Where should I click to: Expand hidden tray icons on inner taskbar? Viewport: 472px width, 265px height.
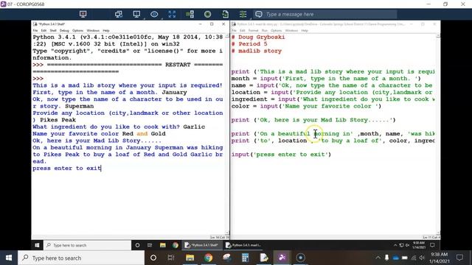[x=395, y=245]
